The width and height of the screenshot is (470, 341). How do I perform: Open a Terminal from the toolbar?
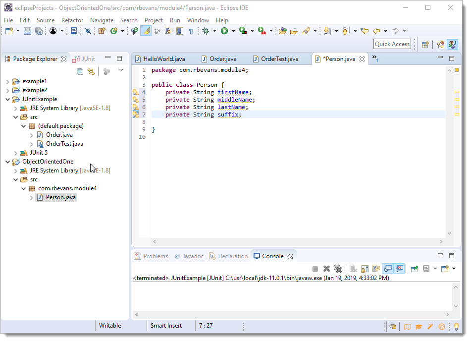tap(74, 31)
